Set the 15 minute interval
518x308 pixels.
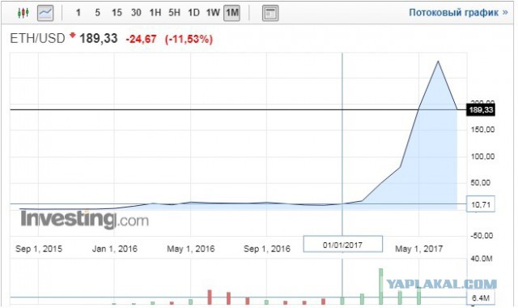coord(117,13)
